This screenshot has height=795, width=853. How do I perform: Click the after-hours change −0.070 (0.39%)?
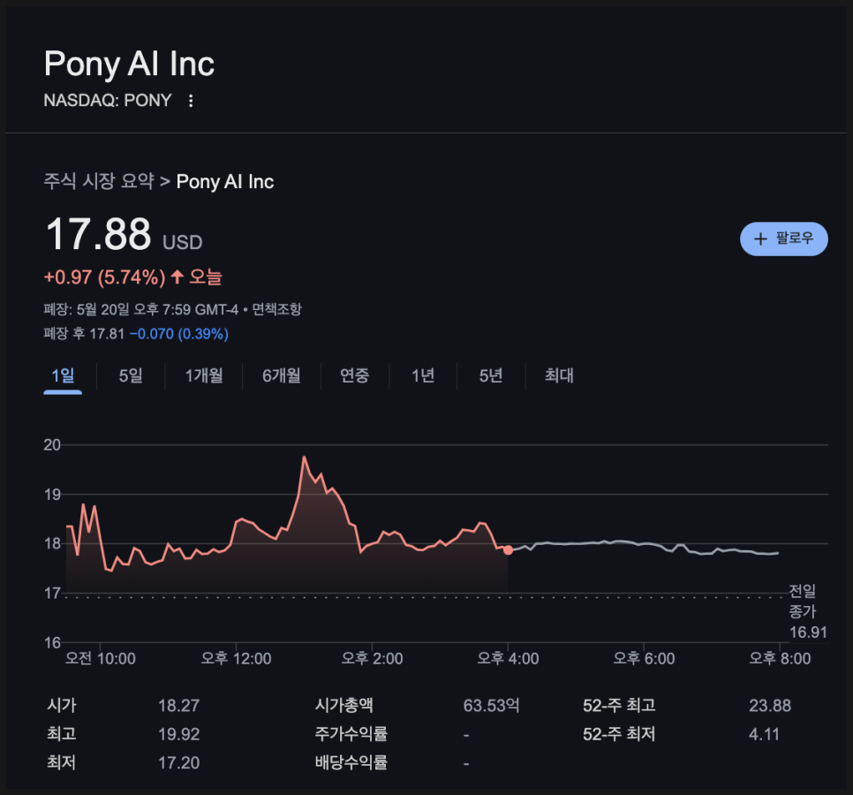point(179,334)
